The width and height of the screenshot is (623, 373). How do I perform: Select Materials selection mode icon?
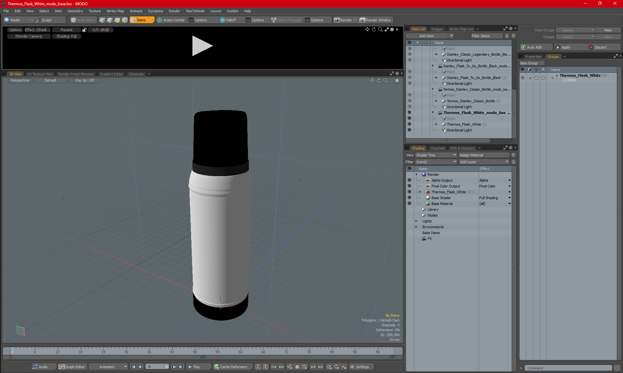coord(125,20)
